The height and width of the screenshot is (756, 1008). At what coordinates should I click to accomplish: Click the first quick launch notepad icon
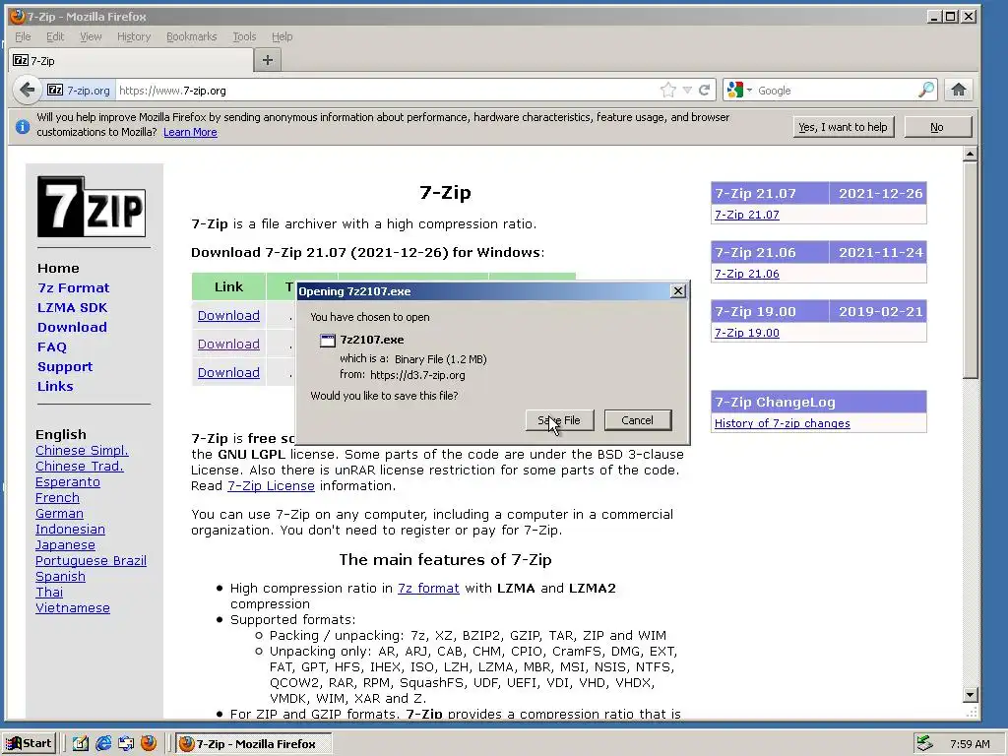[x=81, y=743]
